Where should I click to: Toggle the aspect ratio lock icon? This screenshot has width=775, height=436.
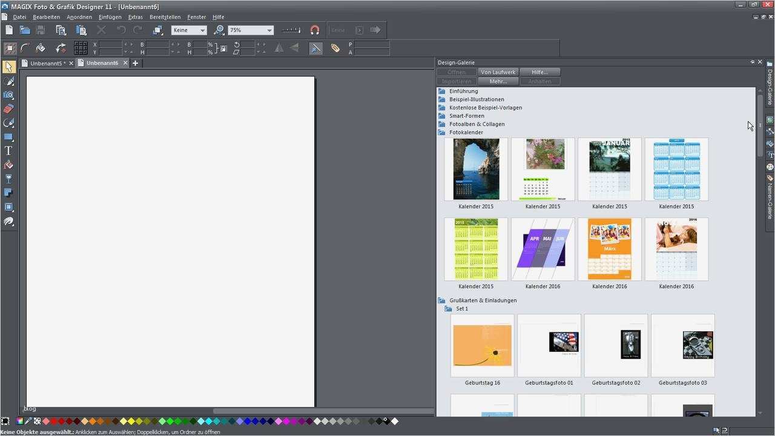tap(223, 48)
